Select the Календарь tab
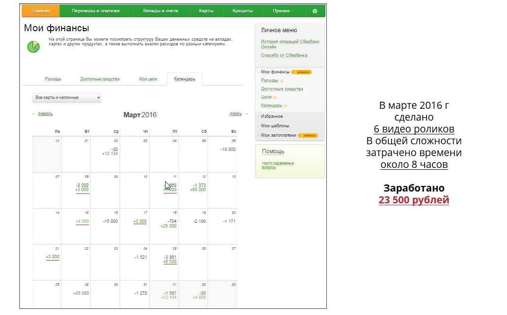Screen dimensions: 507x315 tap(184, 79)
